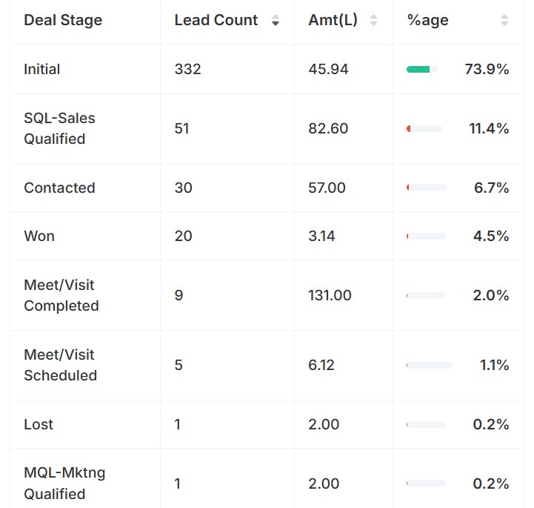The image size is (534, 508).
Task: Click the Won stage label
Action: tap(39, 236)
